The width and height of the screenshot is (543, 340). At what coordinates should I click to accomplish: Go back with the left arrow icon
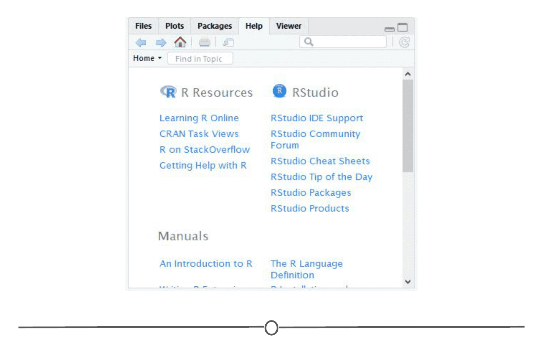[x=141, y=42]
